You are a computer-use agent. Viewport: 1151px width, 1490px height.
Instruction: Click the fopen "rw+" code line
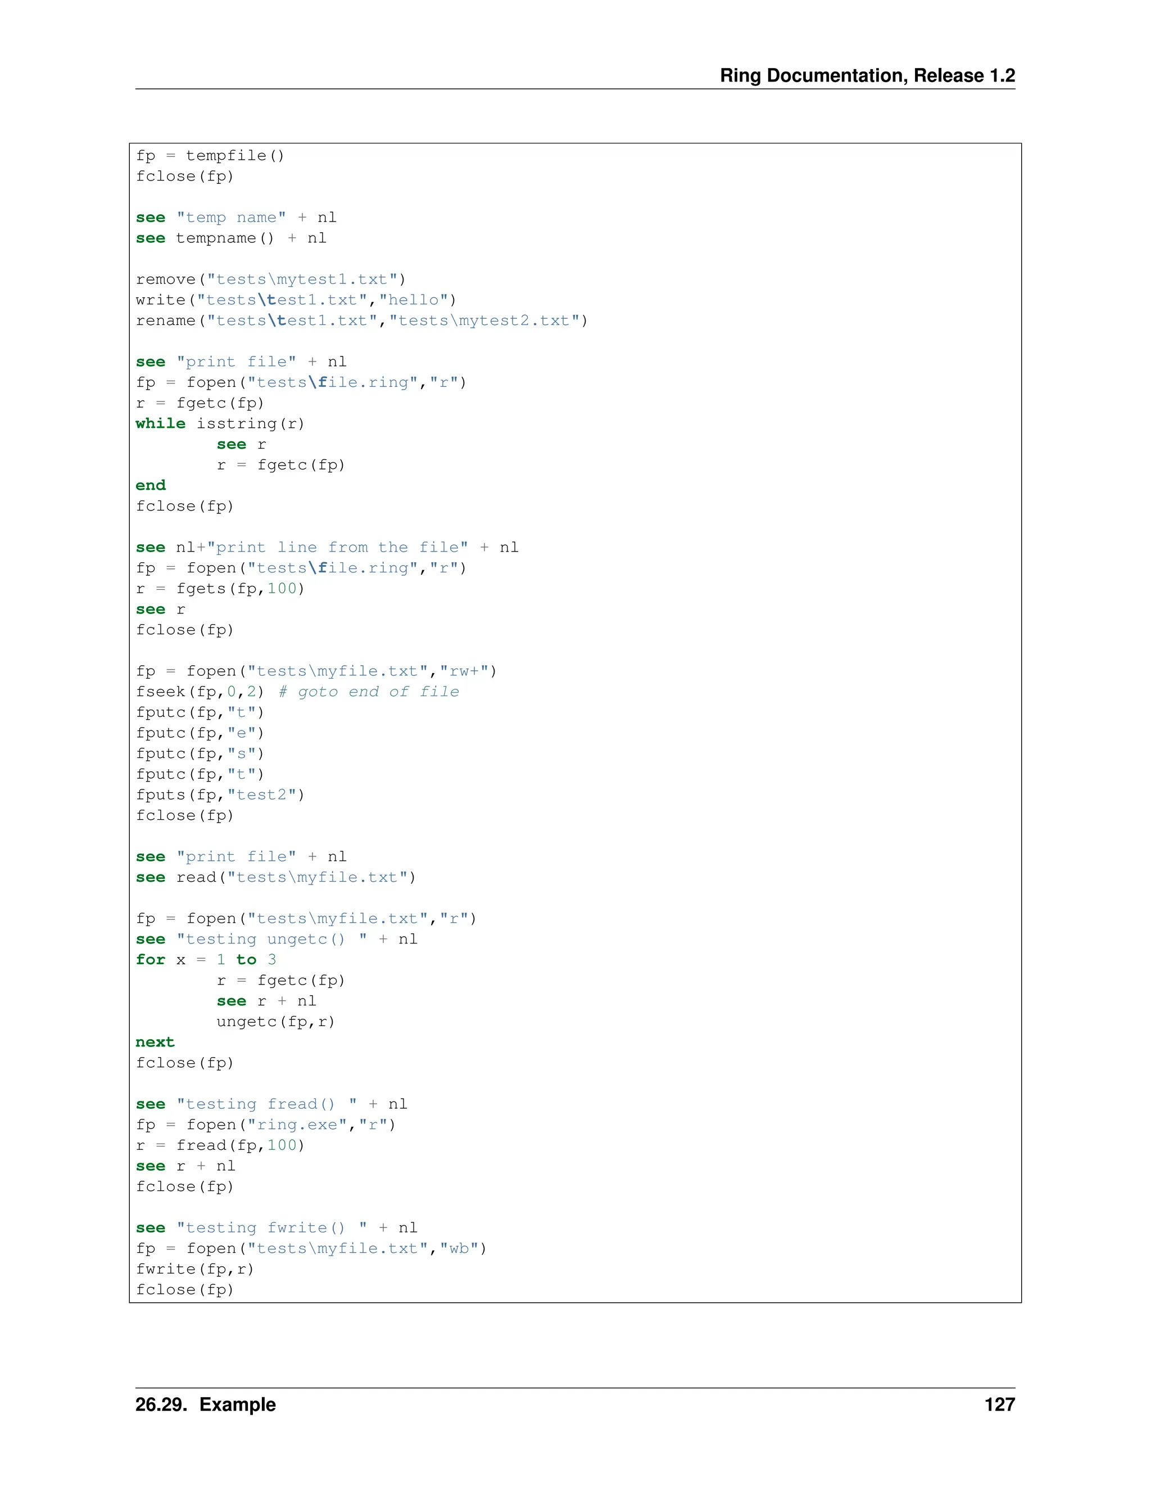coord(316,671)
